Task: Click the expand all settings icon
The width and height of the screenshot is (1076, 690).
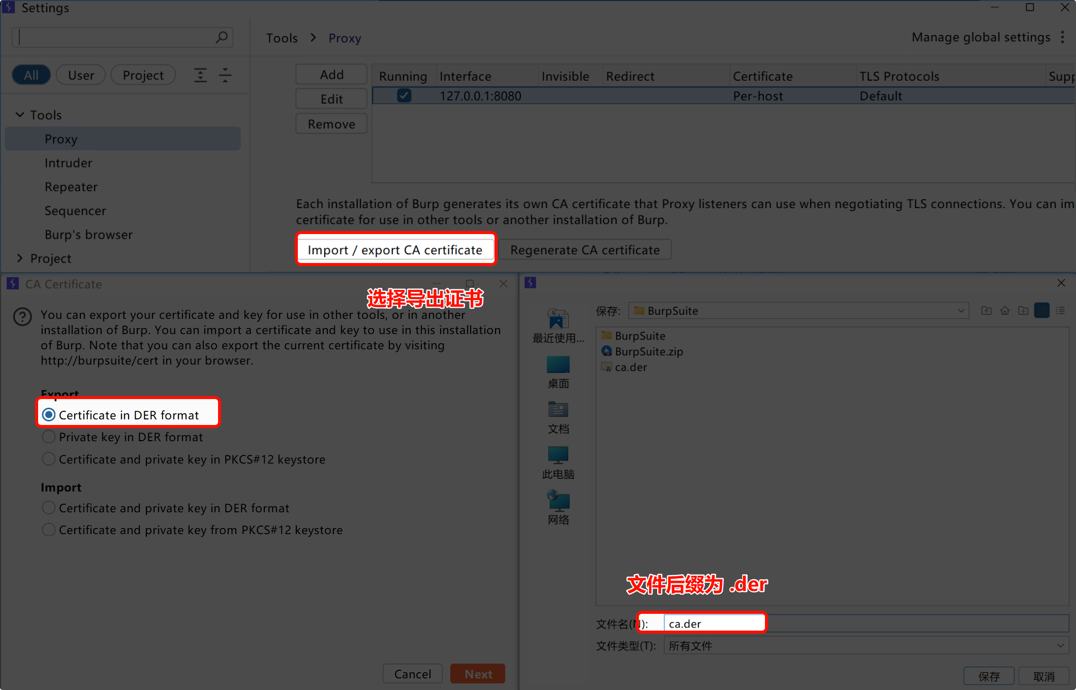Action: [x=200, y=75]
